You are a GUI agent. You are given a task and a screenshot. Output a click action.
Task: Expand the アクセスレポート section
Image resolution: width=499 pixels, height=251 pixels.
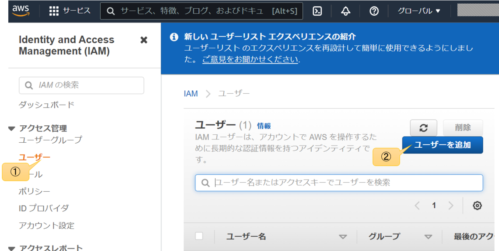12,248
